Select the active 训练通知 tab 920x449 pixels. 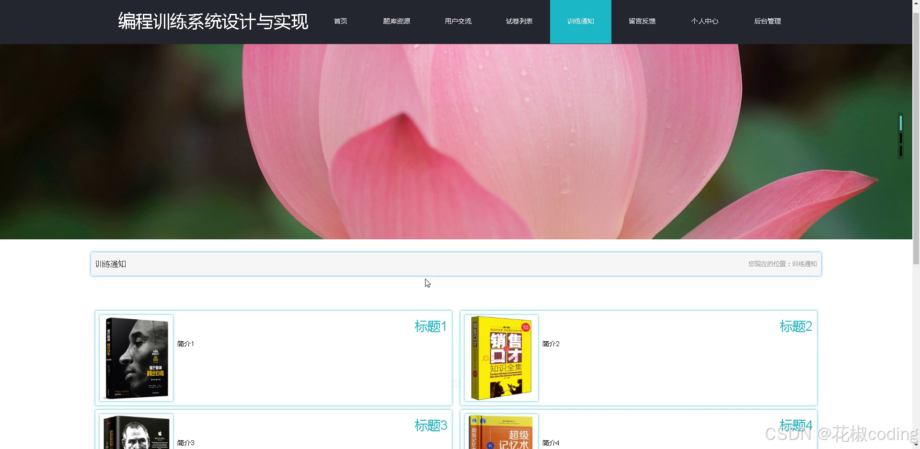(580, 22)
